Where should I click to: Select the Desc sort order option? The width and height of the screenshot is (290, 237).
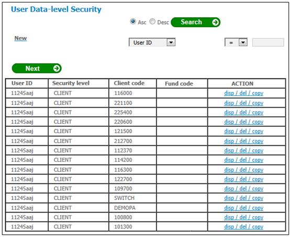tap(152, 21)
